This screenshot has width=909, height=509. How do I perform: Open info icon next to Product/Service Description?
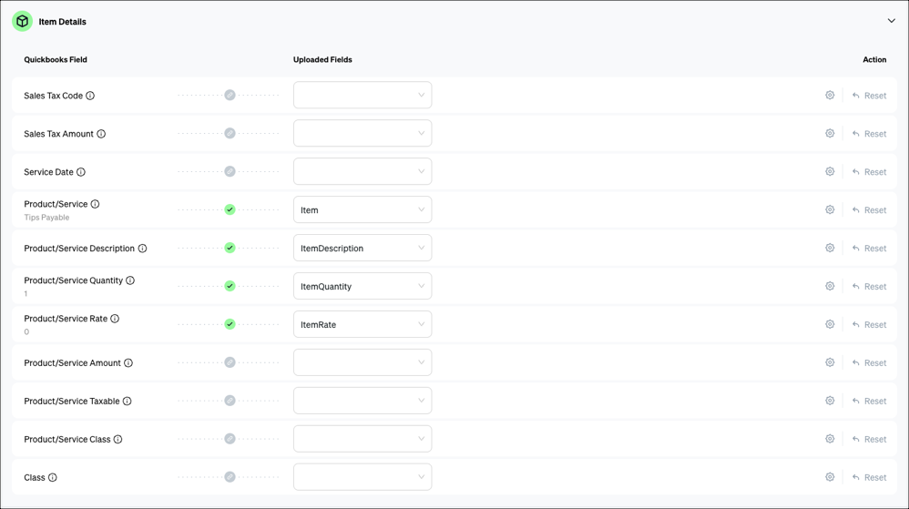click(x=142, y=248)
